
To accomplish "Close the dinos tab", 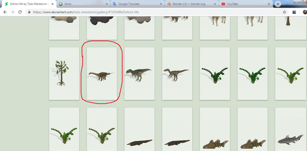I will [x=107, y=4].
